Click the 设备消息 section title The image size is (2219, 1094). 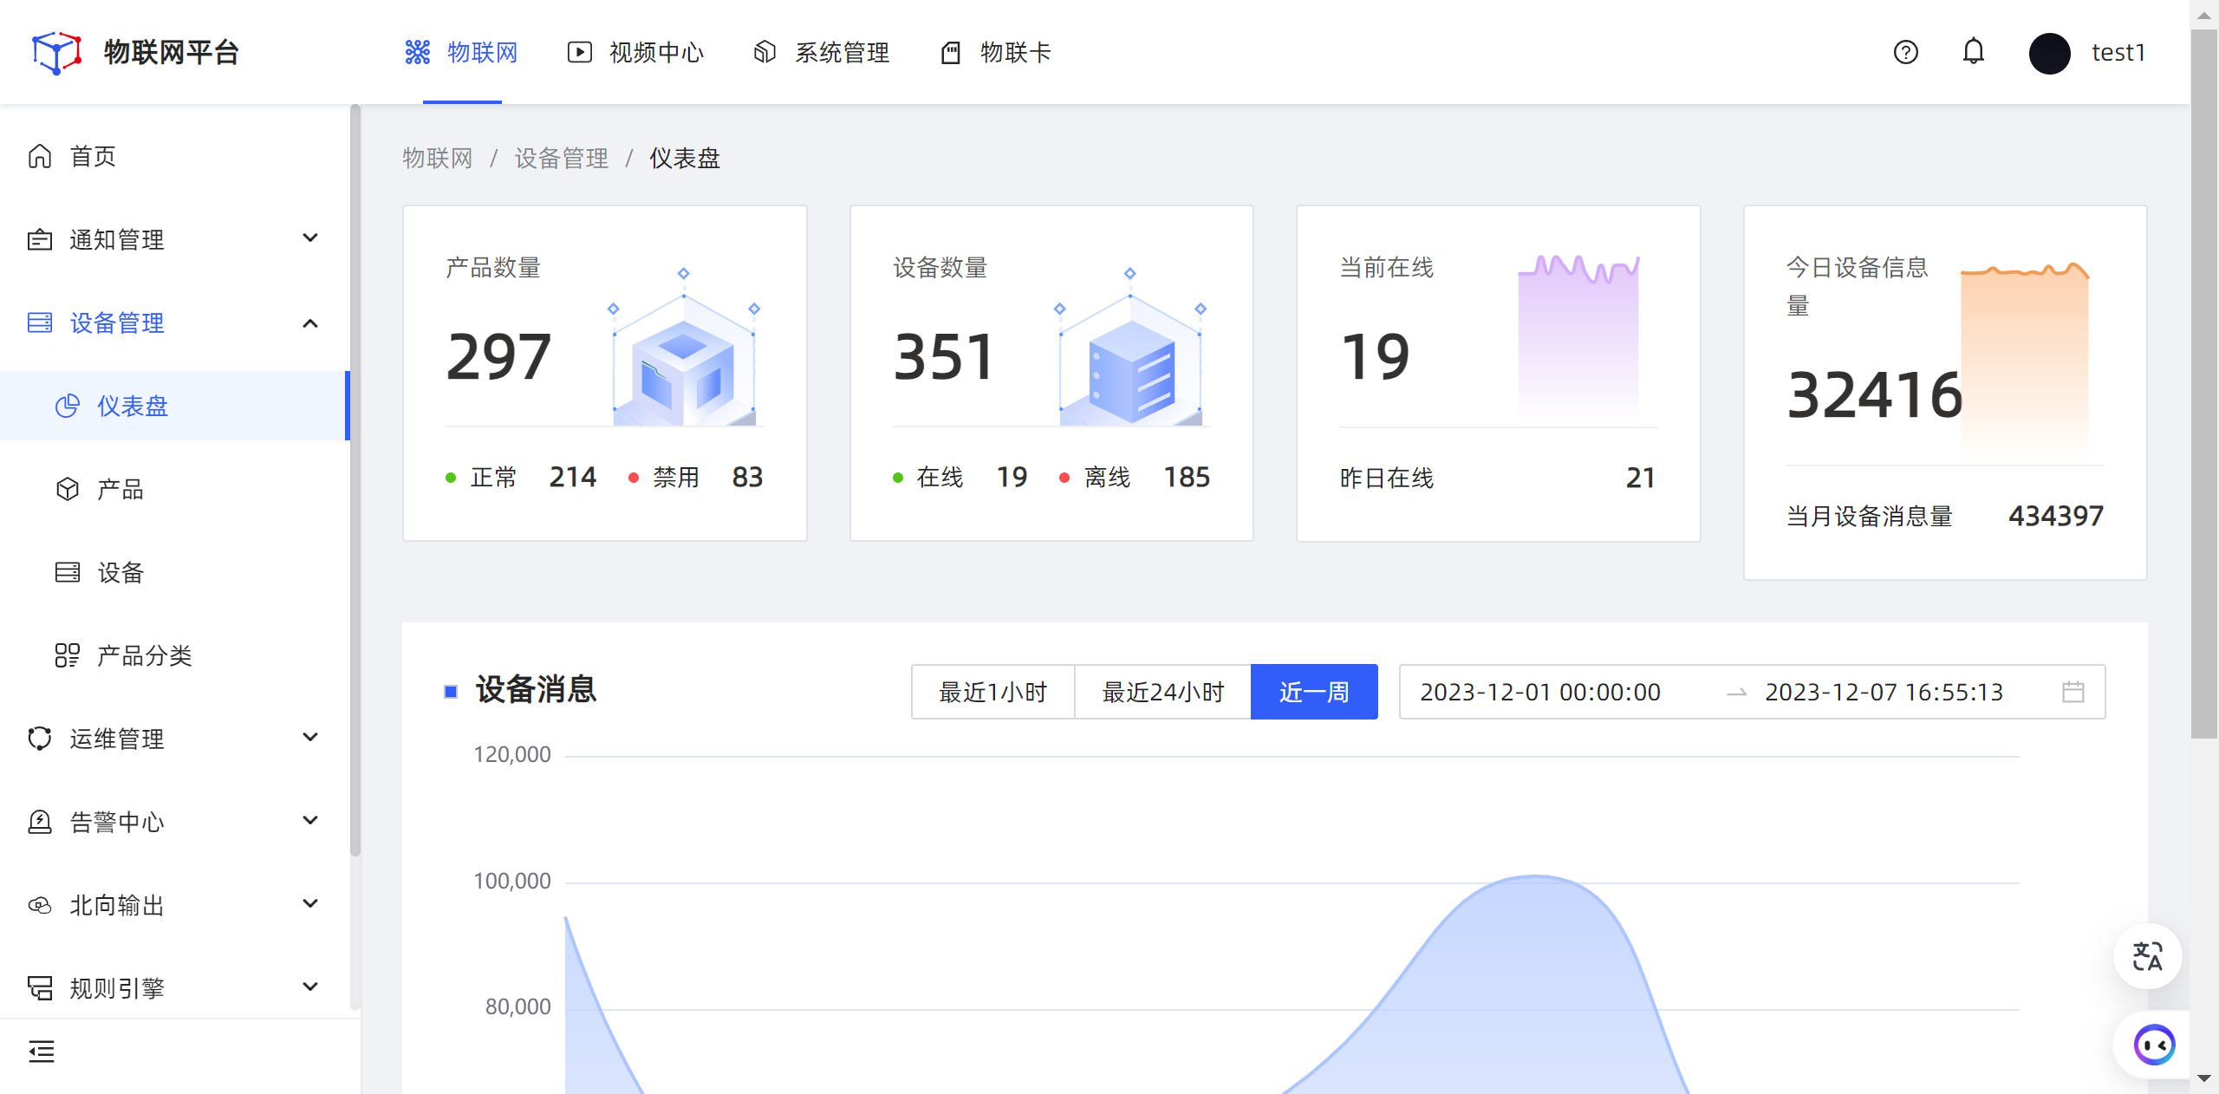(536, 690)
